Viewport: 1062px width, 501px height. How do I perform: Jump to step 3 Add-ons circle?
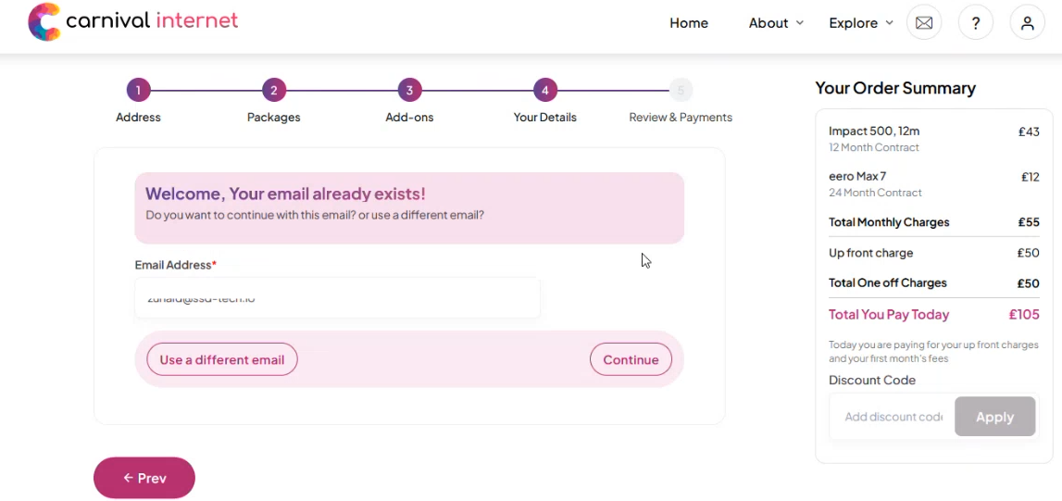(409, 90)
